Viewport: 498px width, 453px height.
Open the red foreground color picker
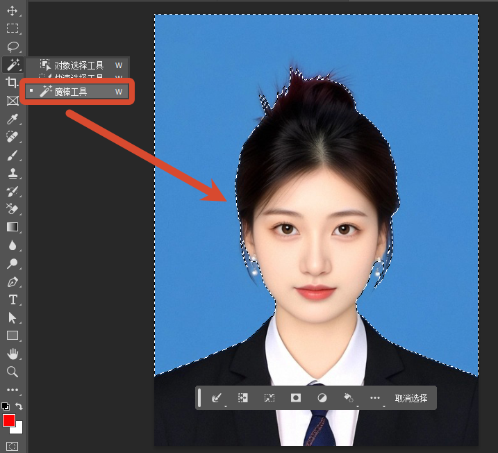[9, 420]
